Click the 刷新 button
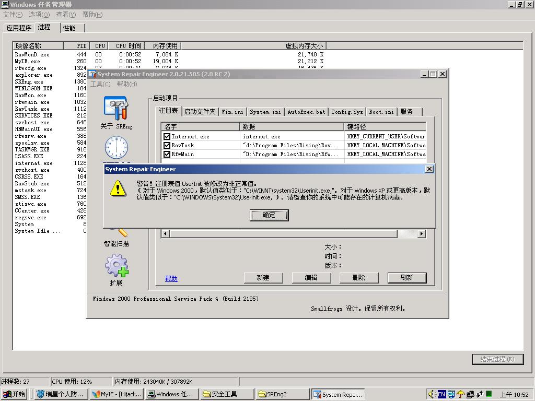The image size is (535, 401). coord(406,278)
